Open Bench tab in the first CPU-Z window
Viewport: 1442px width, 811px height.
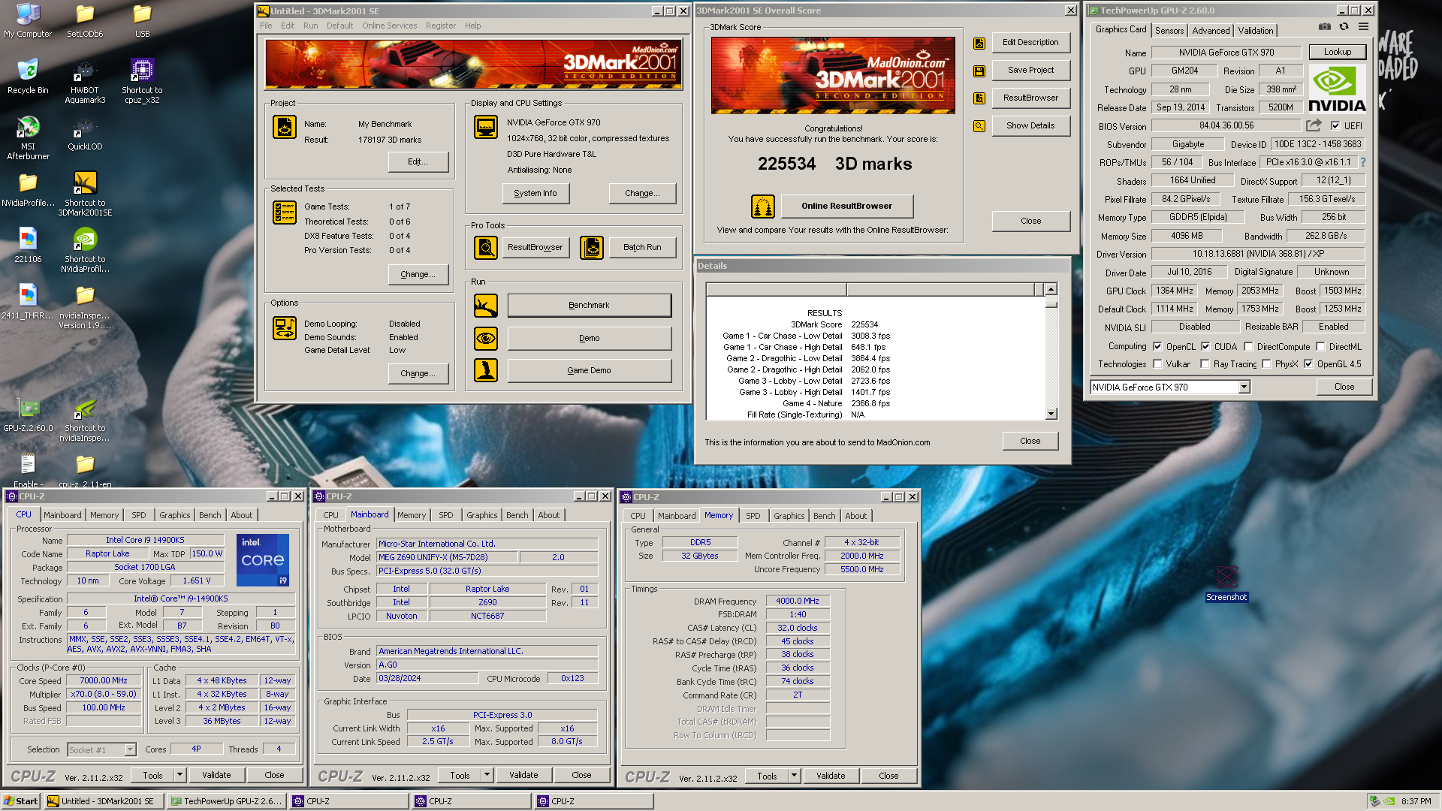click(x=210, y=515)
